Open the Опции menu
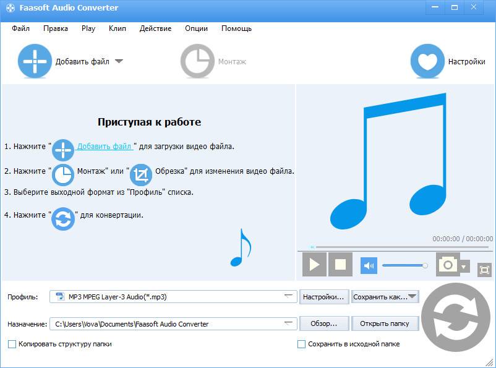Screen dimensions: 496x368 [x=196, y=28]
